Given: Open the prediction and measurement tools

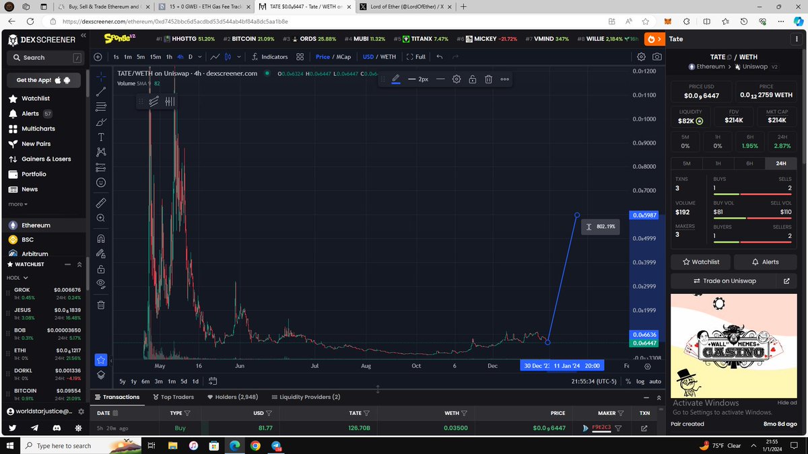Looking at the screenshot, I should coord(101,167).
